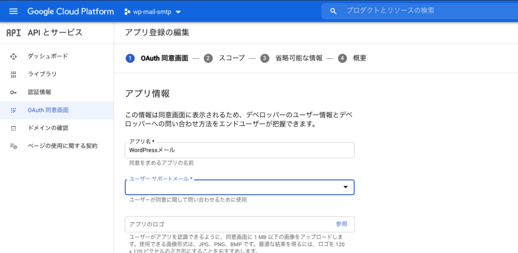Viewport: 518px width, 253px height.
Task: Open 認証情報 in the sidebar
Action: [x=39, y=93]
